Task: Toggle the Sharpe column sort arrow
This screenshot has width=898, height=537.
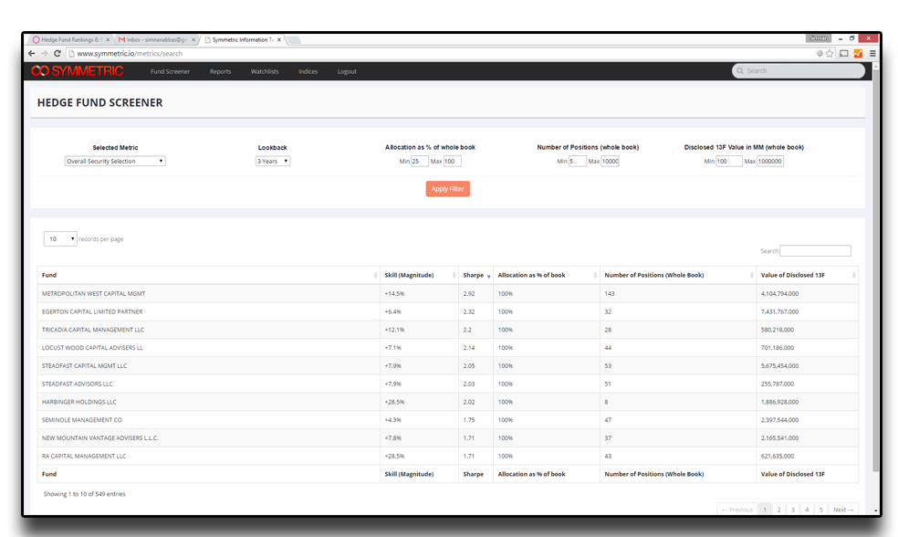Action: (x=488, y=276)
